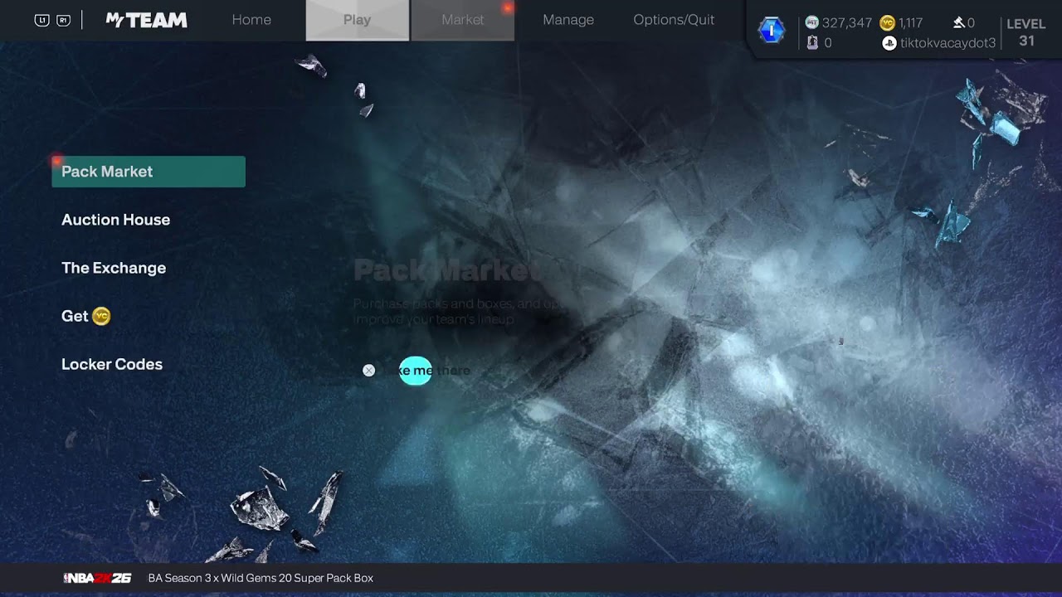Open the Manage tab
Viewport: 1062px width, 597px height.
coord(568,20)
